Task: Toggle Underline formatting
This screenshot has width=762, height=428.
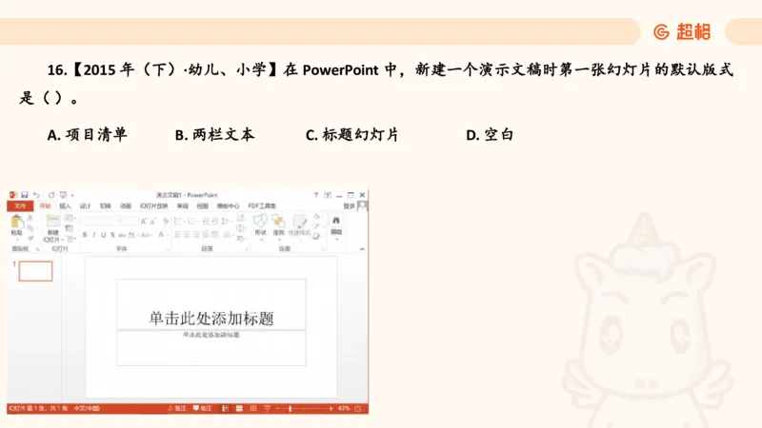Action: (104, 235)
